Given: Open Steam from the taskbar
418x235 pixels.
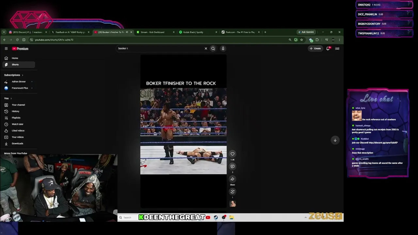Looking at the screenshot, I should tap(216, 217).
